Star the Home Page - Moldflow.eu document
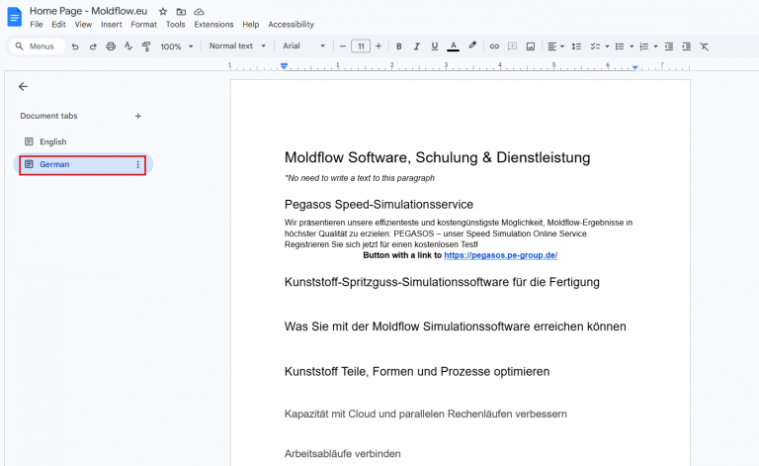 [x=163, y=11]
